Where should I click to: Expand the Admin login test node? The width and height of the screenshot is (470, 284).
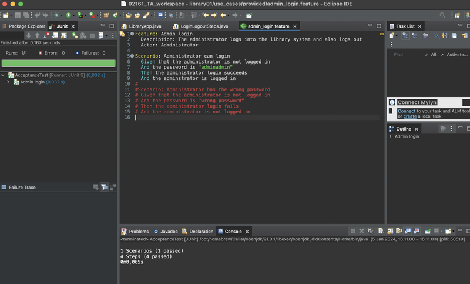point(8,82)
